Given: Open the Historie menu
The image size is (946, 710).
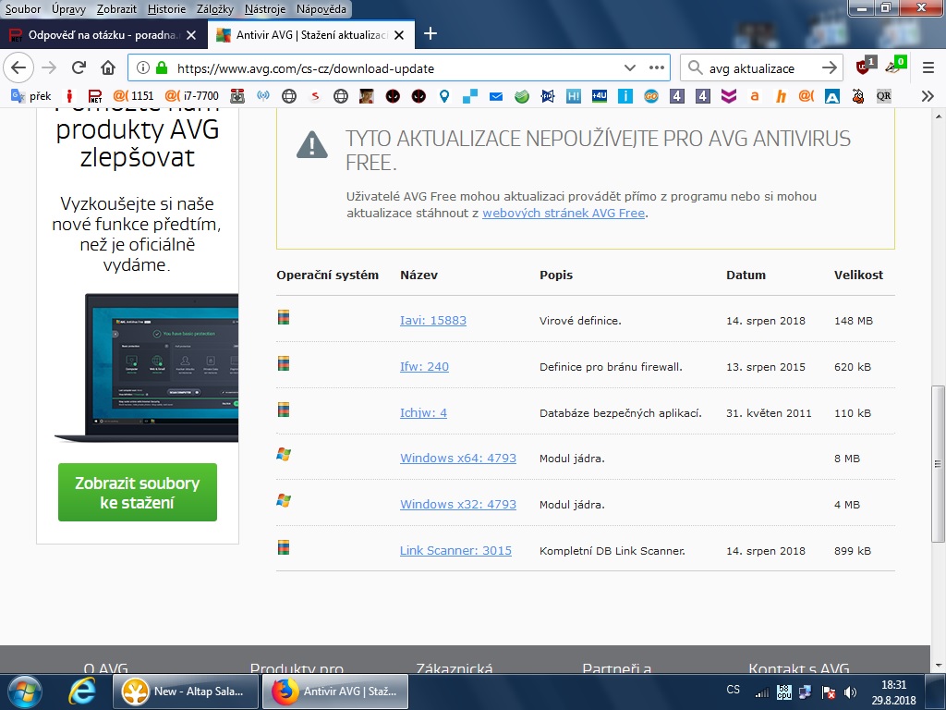Looking at the screenshot, I should [166, 9].
